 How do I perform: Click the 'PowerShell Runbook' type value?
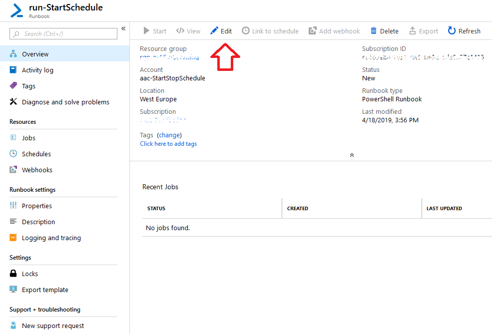pos(392,99)
